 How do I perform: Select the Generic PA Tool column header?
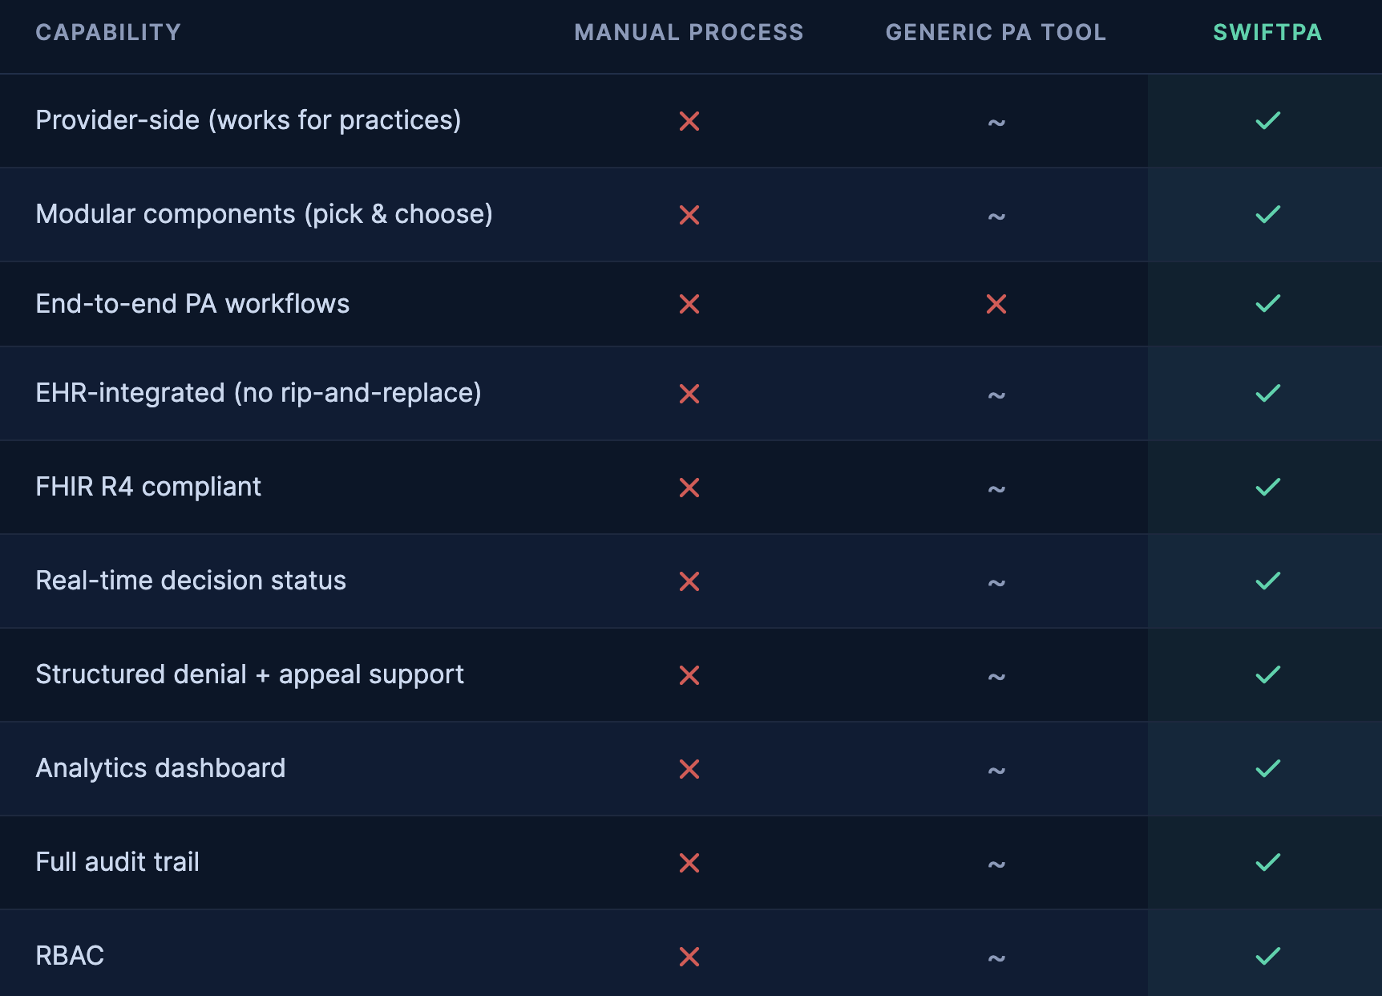996,32
